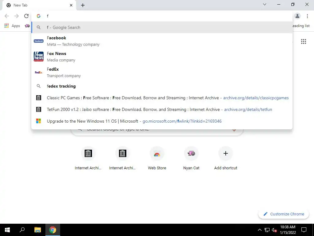The width and height of the screenshot is (314, 236).
Task: Show hidden system tray icons
Action: (x=259, y=230)
